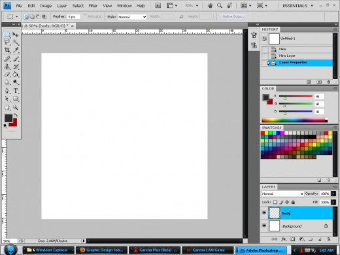This screenshot has width=340, height=255.
Task: Set history brush source to Untitled-1 snapshot
Action: point(264,39)
